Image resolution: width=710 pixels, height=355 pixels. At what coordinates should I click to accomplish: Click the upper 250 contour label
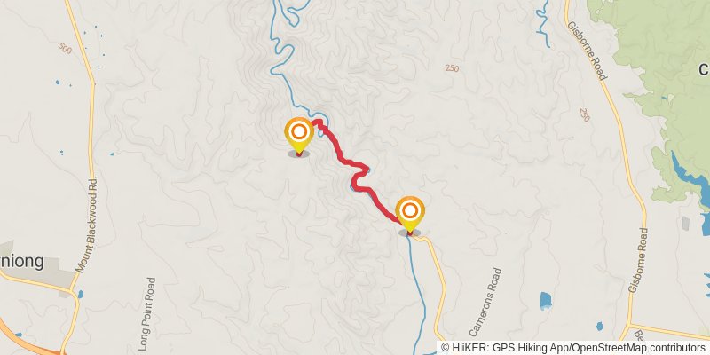tap(452, 68)
